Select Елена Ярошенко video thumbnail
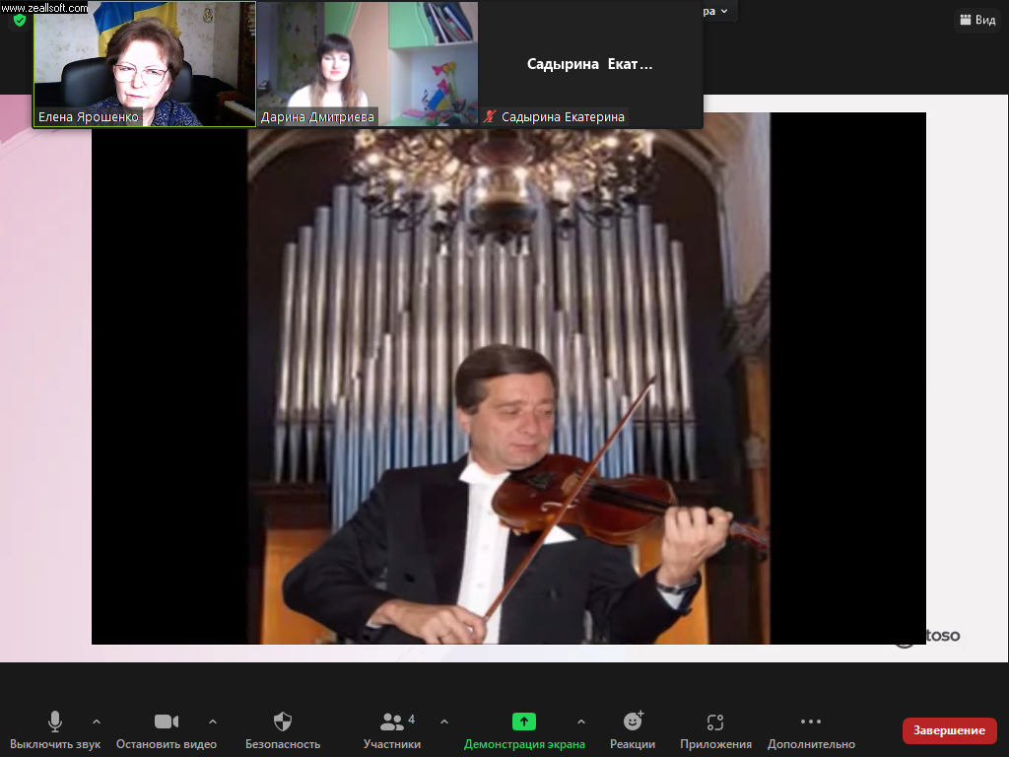 pyautogui.click(x=145, y=64)
